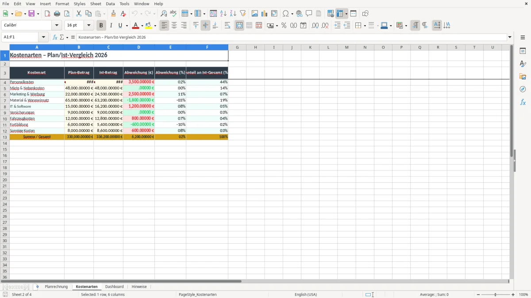Open the Properties sidebar deck
This screenshot has height=298, width=531.
[523, 51]
